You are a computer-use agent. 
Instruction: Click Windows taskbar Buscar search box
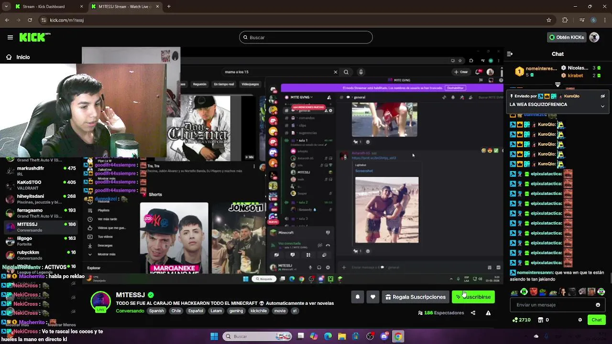point(257,336)
